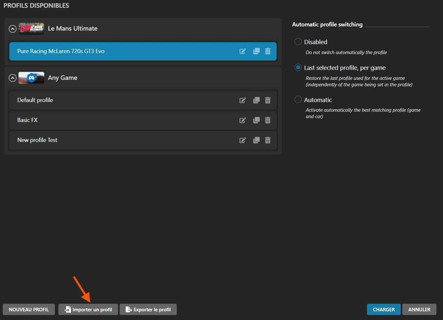443x320 pixels.
Task: Duplicate the Pure Racing McLaren profile
Action: click(x=256, y=51)
